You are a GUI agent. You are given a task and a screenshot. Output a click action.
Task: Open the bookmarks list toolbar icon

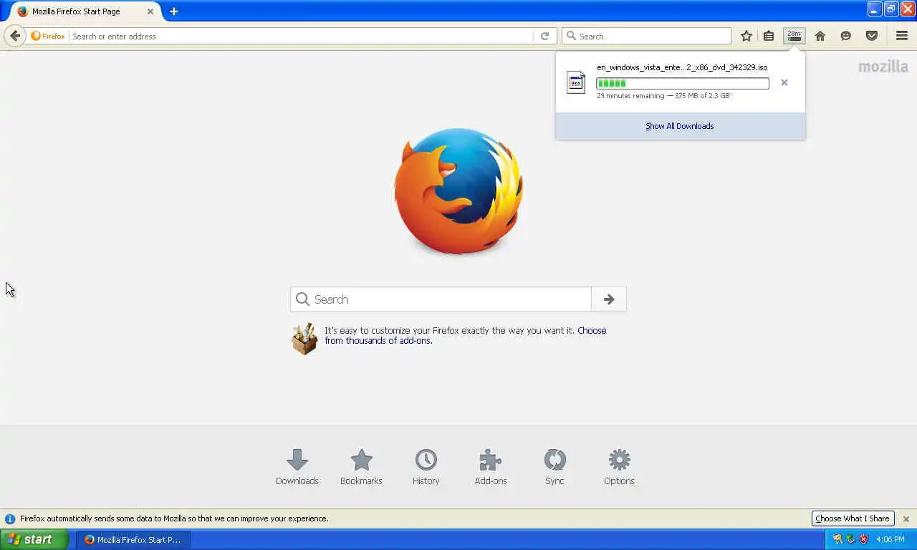coord(769,36)
